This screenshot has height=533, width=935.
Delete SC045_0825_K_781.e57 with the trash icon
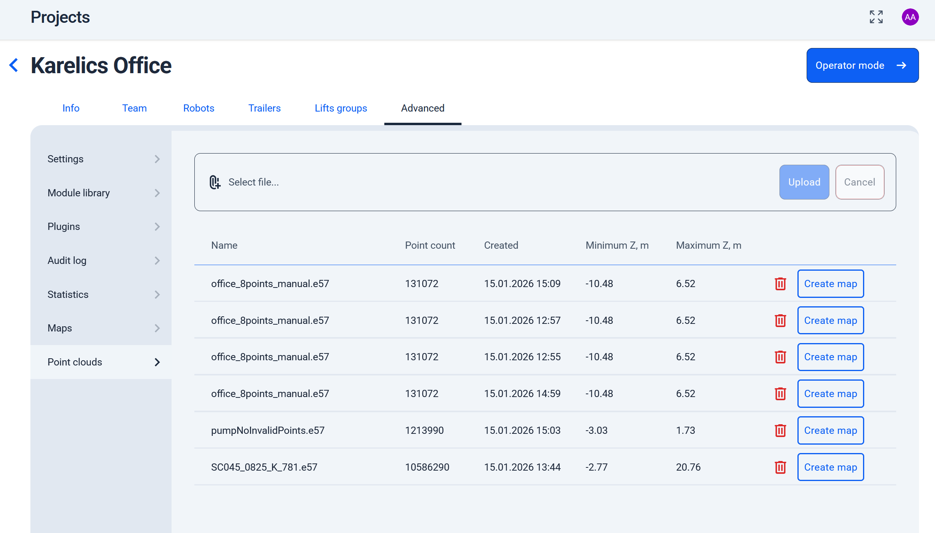pos(780,467)
